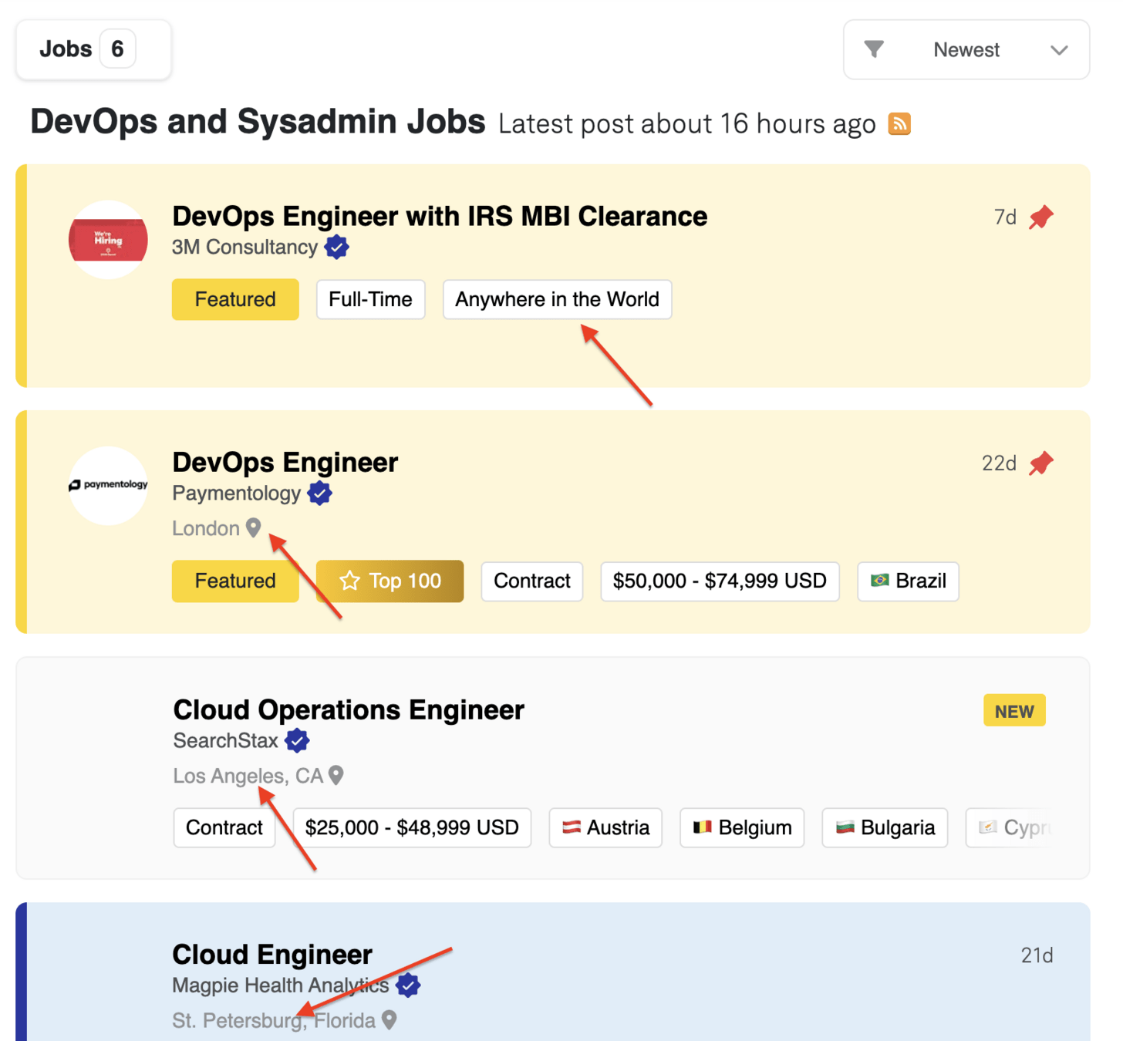Click the Austria country tag
This screenshot has height=1041, width=1123.
tap(605, 827)
